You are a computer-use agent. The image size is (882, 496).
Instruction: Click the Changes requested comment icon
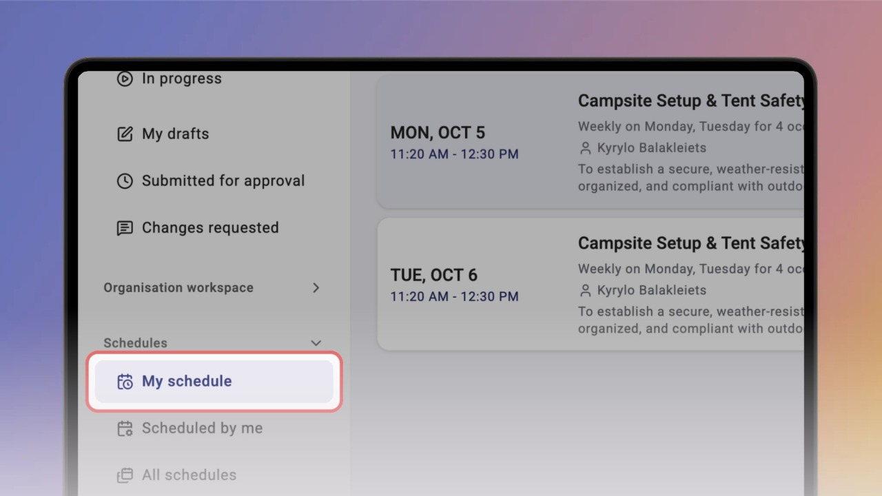(x=125, y=228)
